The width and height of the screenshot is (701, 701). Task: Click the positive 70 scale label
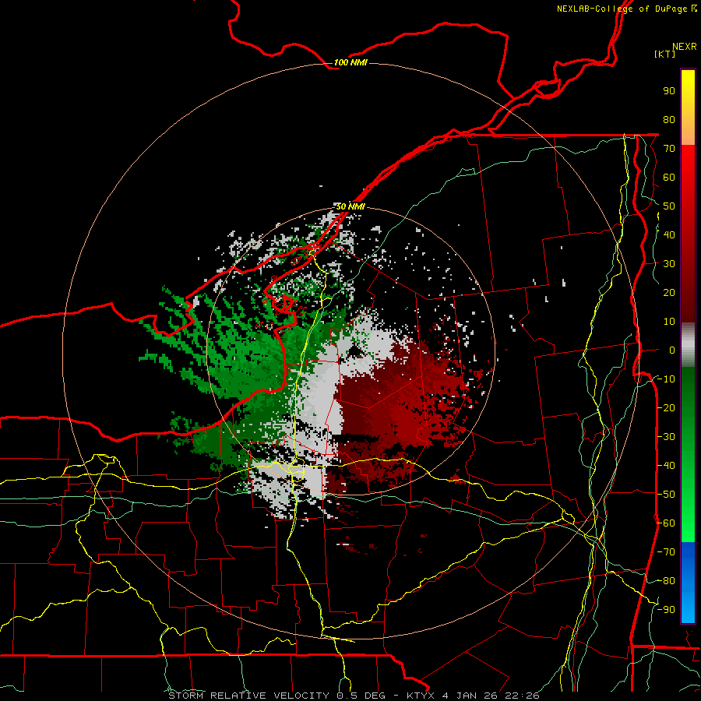669,149
